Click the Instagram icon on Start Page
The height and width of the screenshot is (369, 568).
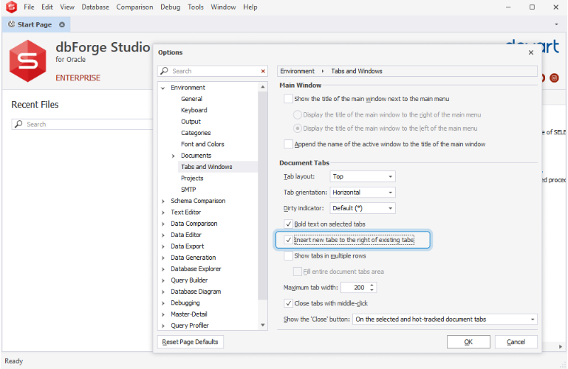[554, 77]
